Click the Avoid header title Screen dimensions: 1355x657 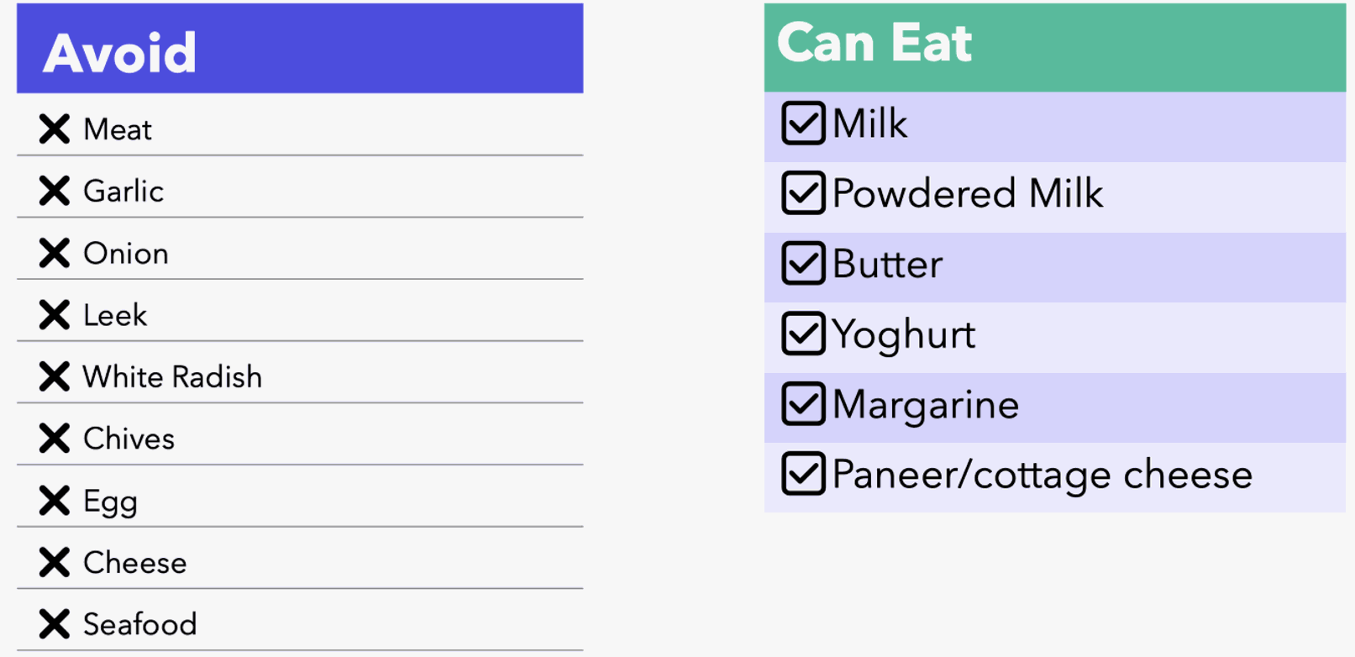click(x=120, y=53)
